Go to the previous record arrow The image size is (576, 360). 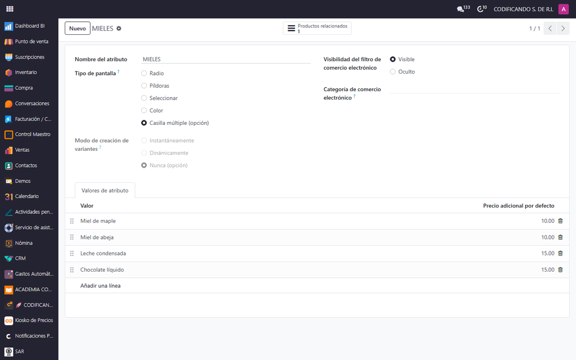(x=550, y=28)
